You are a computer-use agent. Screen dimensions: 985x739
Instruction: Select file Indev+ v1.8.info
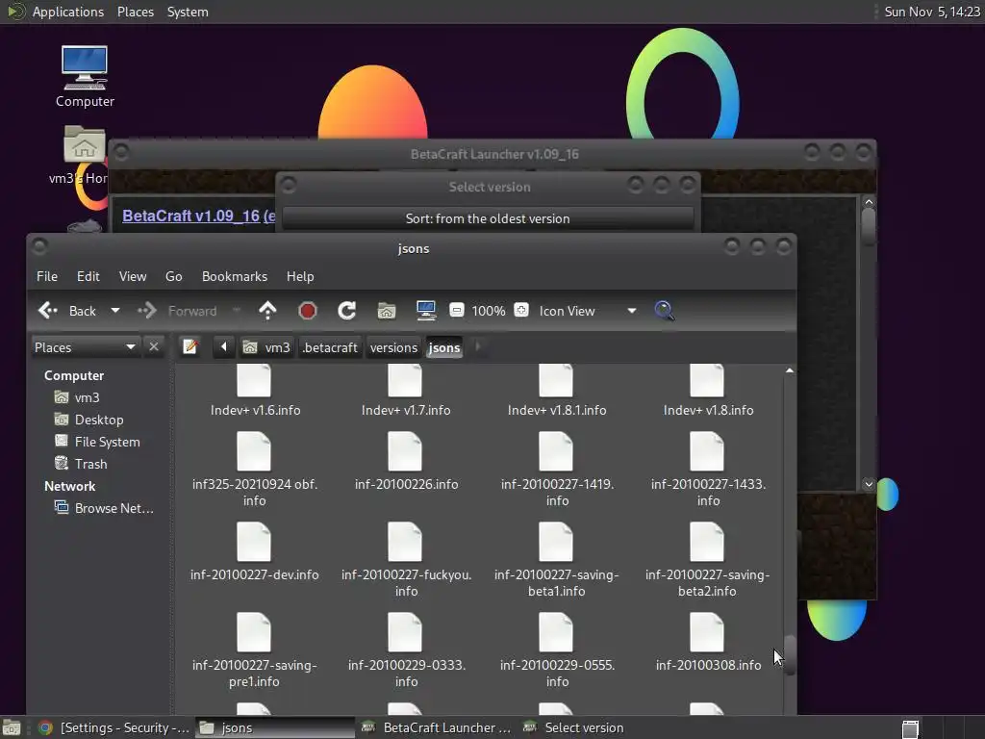tap(708, 391)
